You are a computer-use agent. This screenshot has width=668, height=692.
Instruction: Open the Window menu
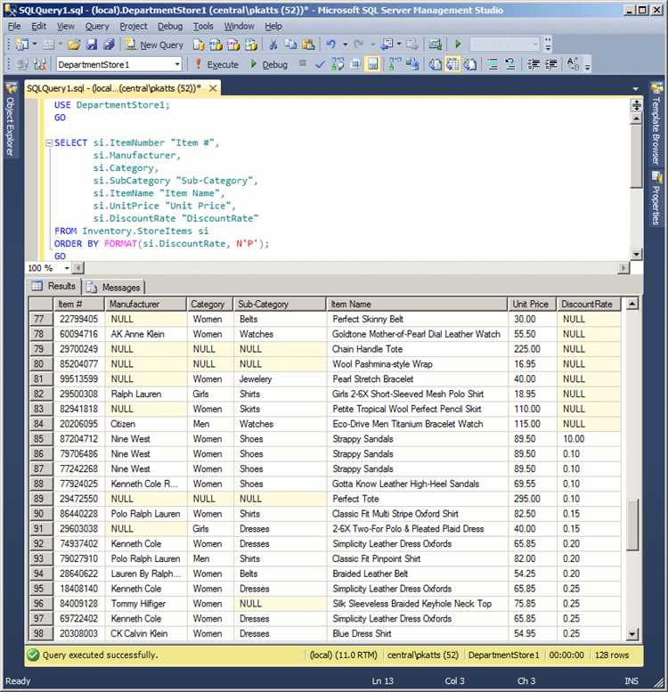[239, 26]
